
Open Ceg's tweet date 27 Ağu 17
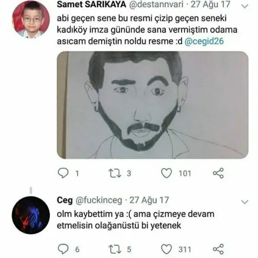click(x=149, y=200)
